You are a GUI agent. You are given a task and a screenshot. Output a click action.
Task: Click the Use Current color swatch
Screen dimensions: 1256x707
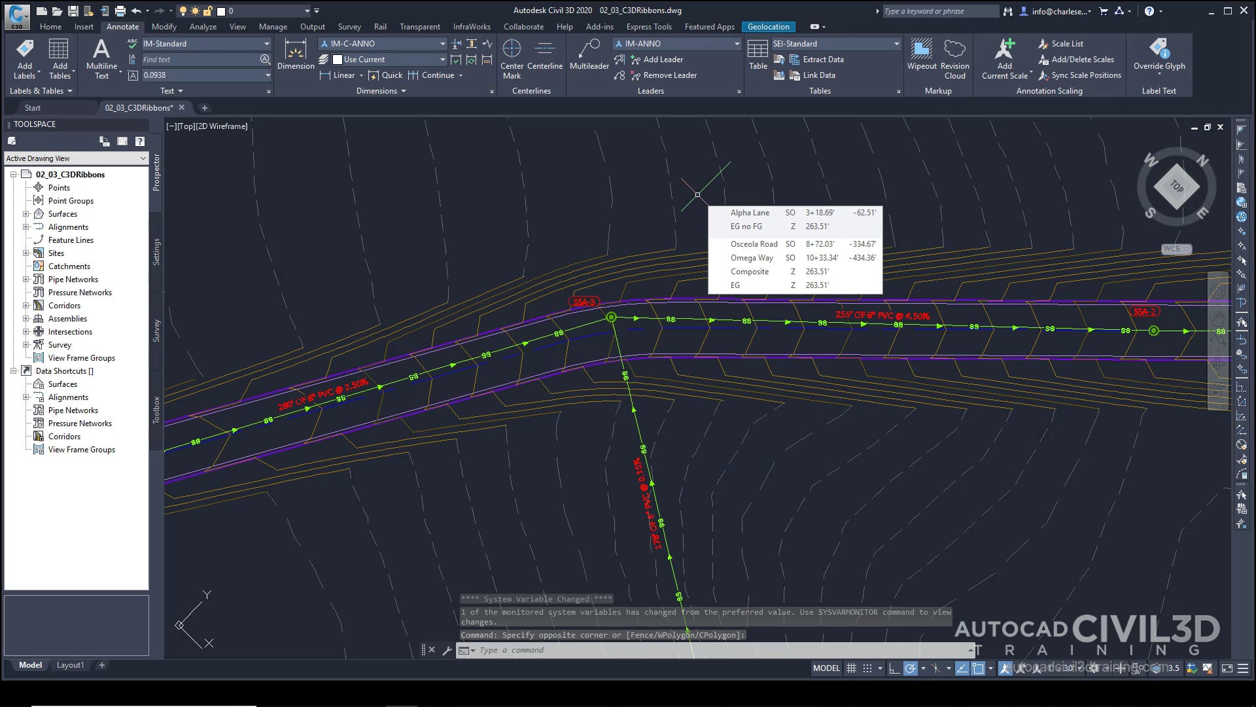(338, 60)
